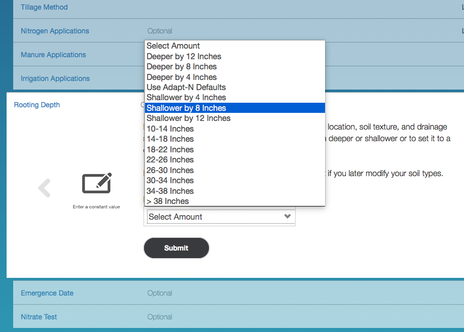Select "34-38 Inches" from dropdown list
This screenshot has width=464, height=332.
click(x=170, y=191)
